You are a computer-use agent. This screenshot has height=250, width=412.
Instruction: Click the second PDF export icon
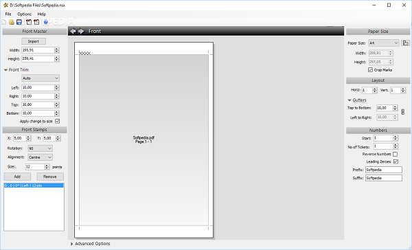36,22
